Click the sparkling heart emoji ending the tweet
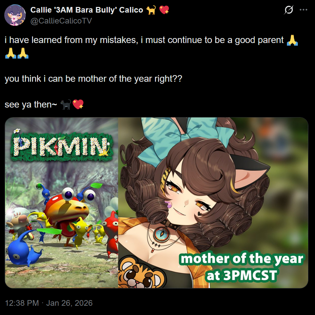Screen dimensions: 315x315 coord(78,105)
